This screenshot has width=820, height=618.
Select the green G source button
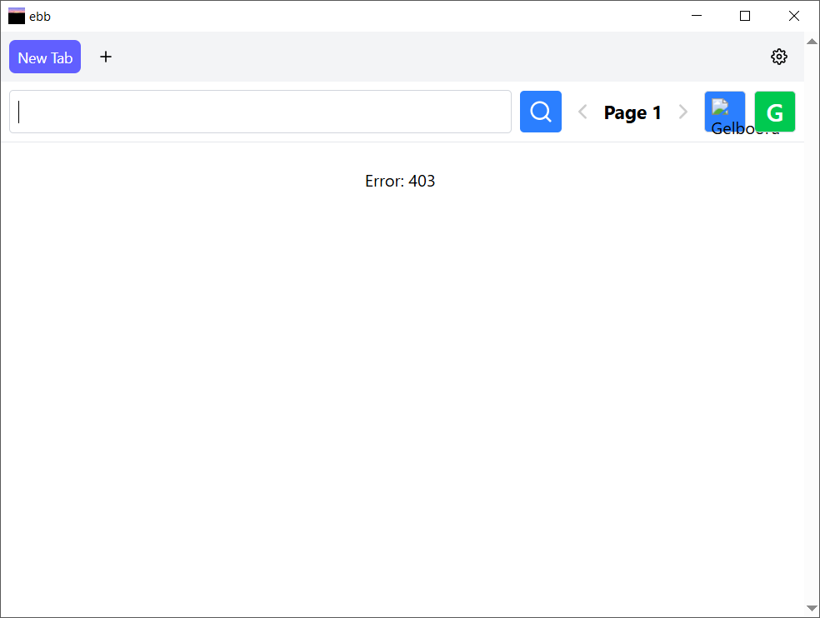tap(774, 112)
